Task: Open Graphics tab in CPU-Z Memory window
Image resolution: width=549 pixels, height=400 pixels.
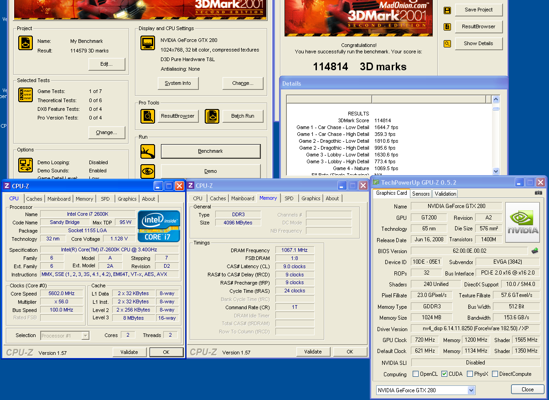Action: pyautogui.click(x=311, y=198)
